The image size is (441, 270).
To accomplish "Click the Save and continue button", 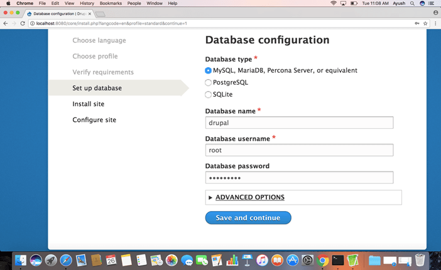I will (x=248, y=218).
